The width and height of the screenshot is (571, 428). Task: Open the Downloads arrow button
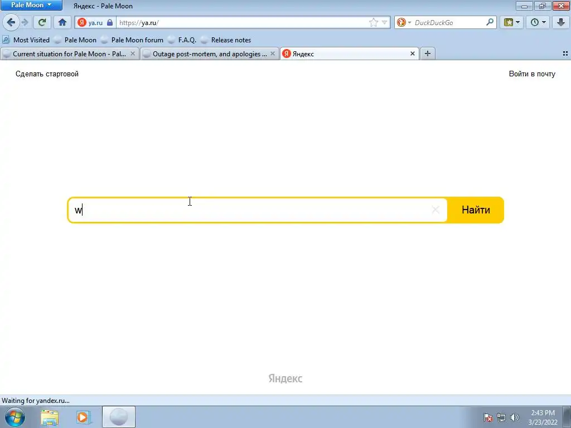(561, 22)
